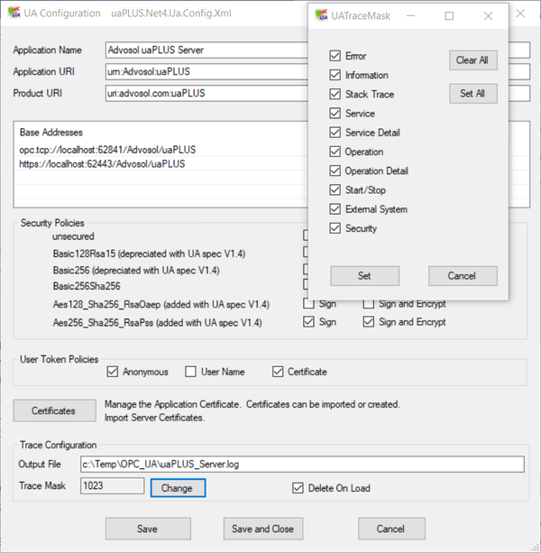
Task: Open the Certificates management button
Action: pyautogui.click(x=55, y=410)
